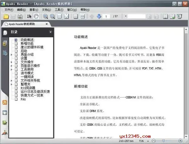This screenshot has height=144, width=189.
Task: Jump to RSS阅读器 section
Action: point(28,88)
